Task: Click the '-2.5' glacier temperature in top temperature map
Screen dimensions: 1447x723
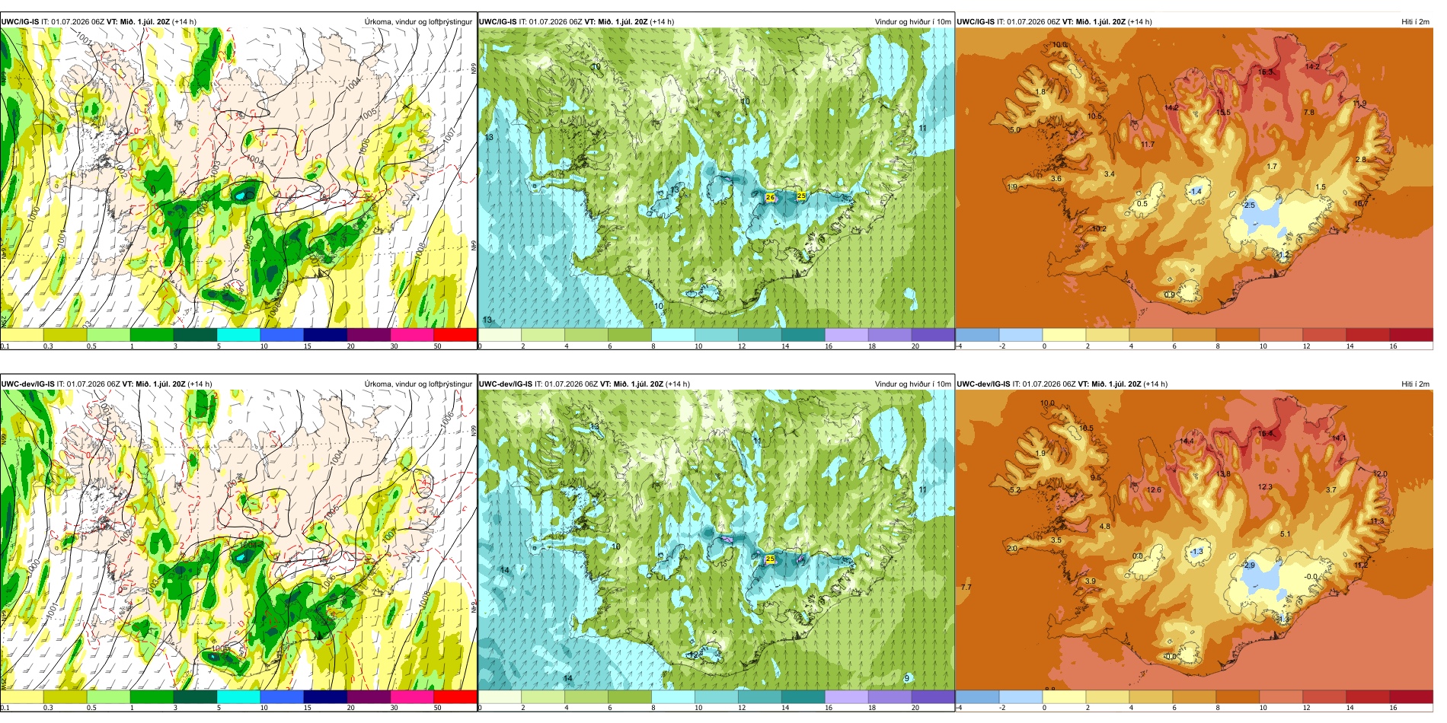Action: pos(1248,205)
